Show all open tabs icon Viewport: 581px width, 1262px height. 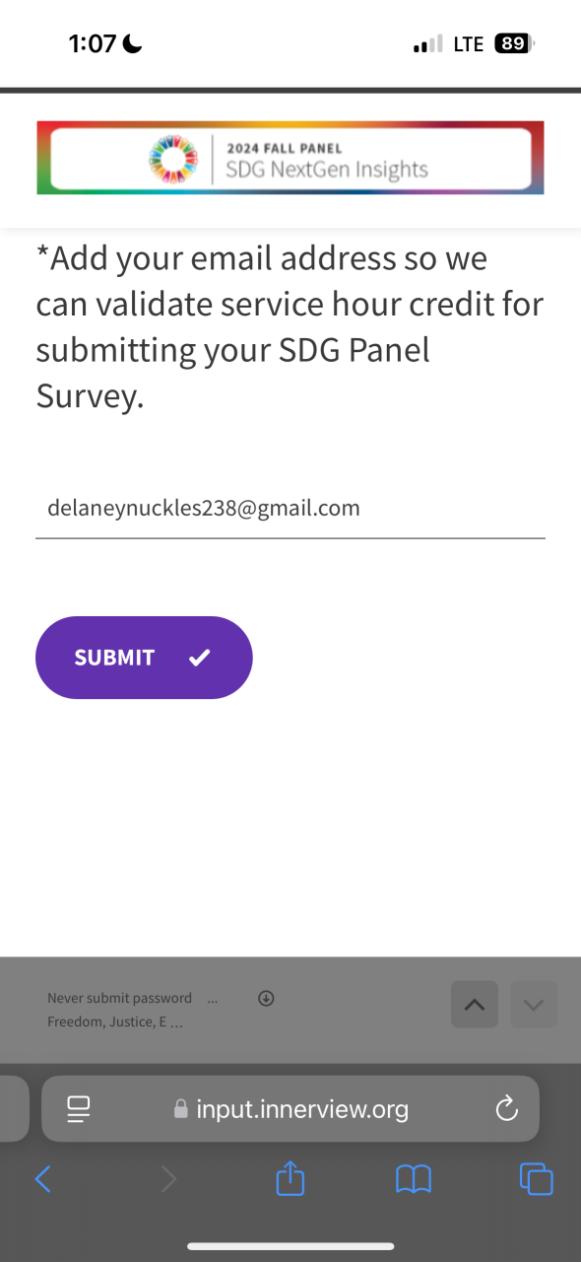[537, 1179]
